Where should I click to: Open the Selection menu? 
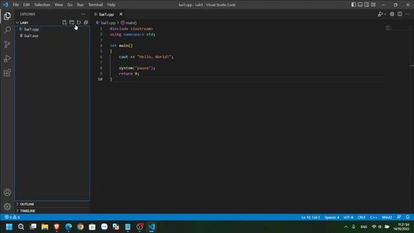[42, 5]
